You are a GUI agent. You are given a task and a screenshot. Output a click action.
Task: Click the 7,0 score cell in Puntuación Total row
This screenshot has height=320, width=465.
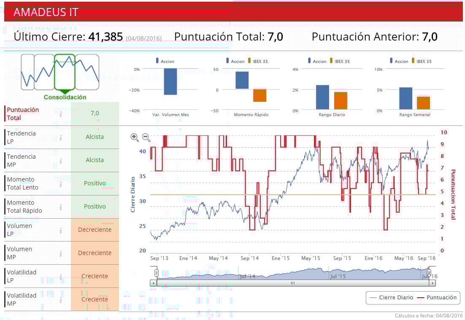coord(95,113)
